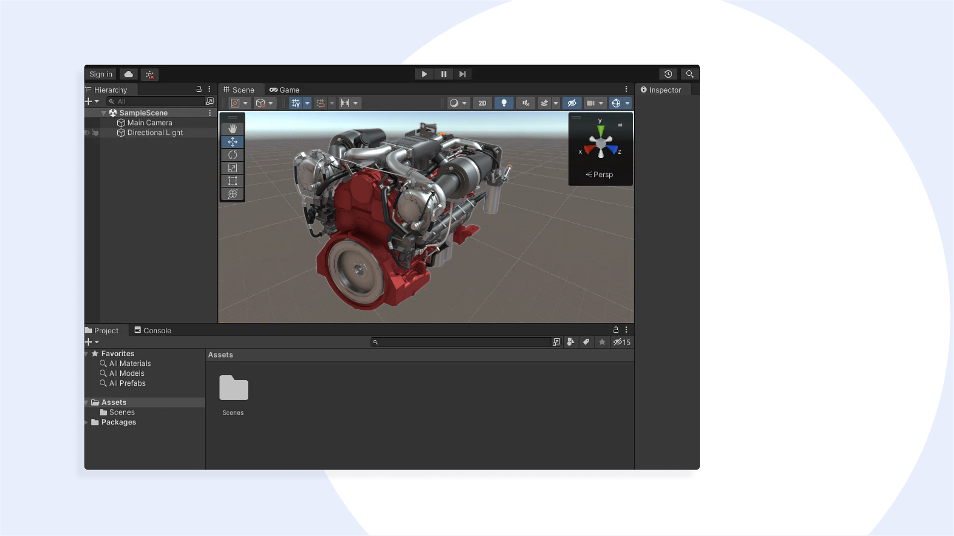
Task: Open the increment snapping dropdown arrow
Action: 356,103
